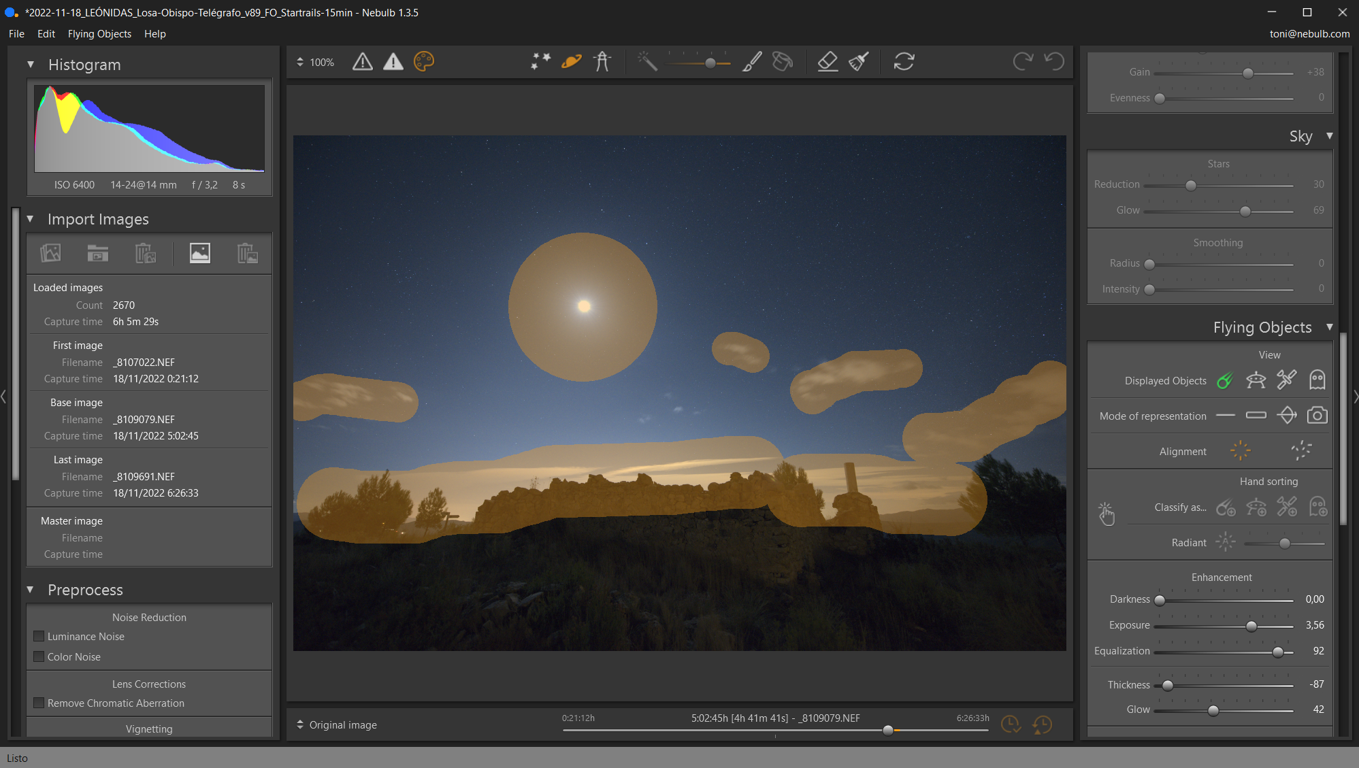Click the undo arrow icon

click(x=1054, y=62)
